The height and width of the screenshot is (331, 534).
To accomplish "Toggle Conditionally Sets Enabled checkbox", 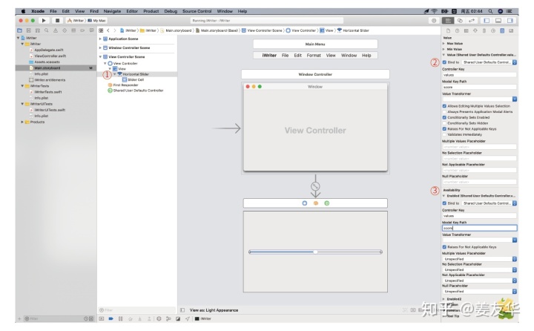I will tap(444, 117).
